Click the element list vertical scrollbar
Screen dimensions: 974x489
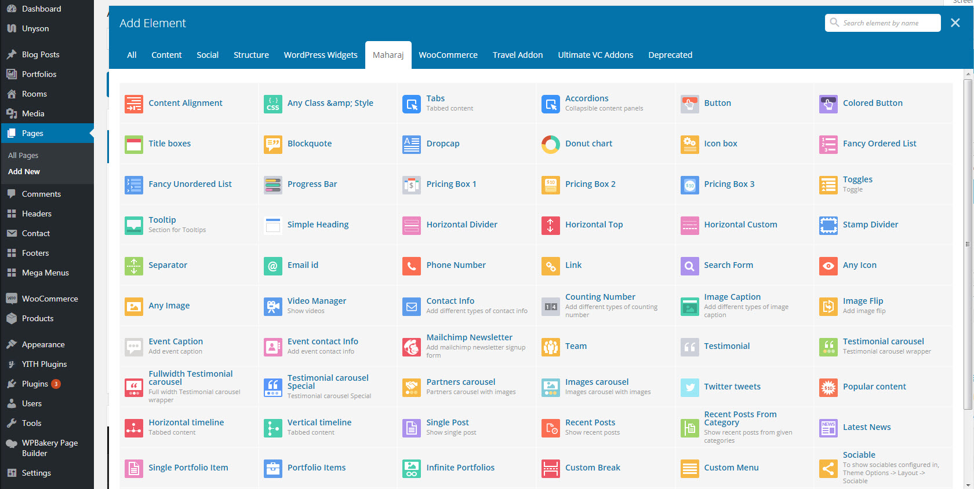(968, 244)
